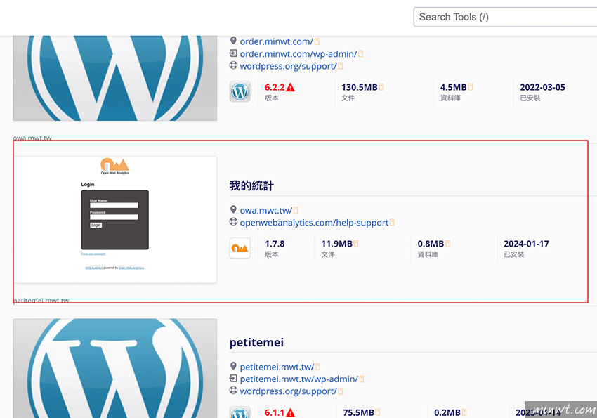Open the OWA login screenshot thumbnail
597x418 pixels.
pyautogui.click(x=115, y=220)
